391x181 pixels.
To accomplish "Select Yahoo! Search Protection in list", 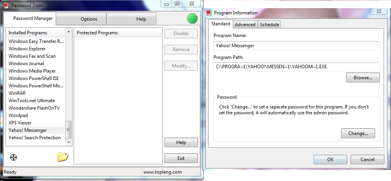I will point(34,138).
